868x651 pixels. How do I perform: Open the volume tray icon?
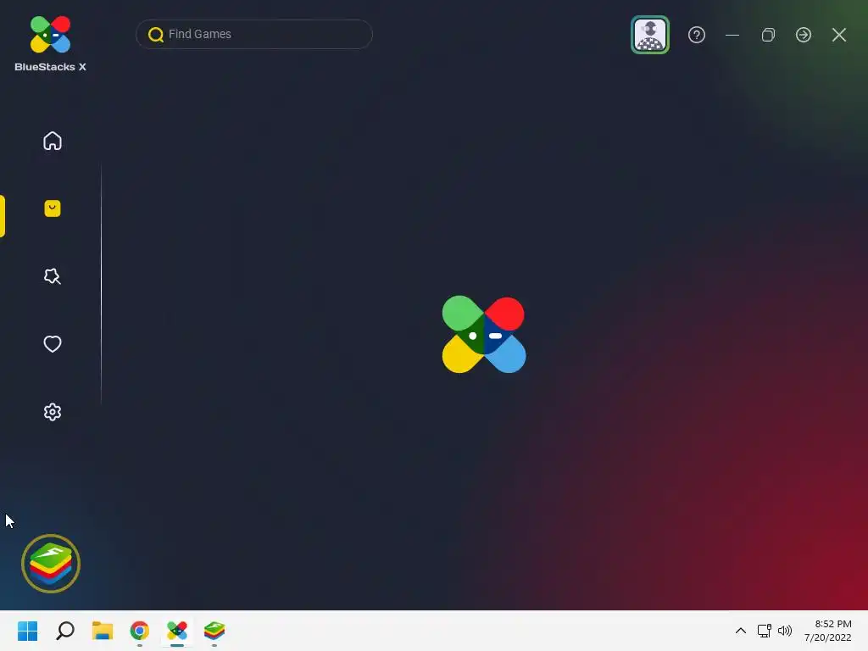[785, 631]
